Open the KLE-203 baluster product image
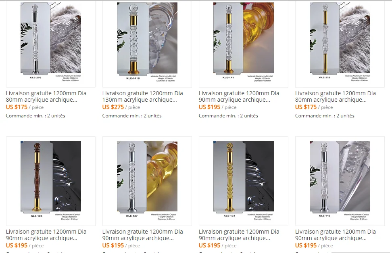392x253 pixels. [x=51, y=42]
